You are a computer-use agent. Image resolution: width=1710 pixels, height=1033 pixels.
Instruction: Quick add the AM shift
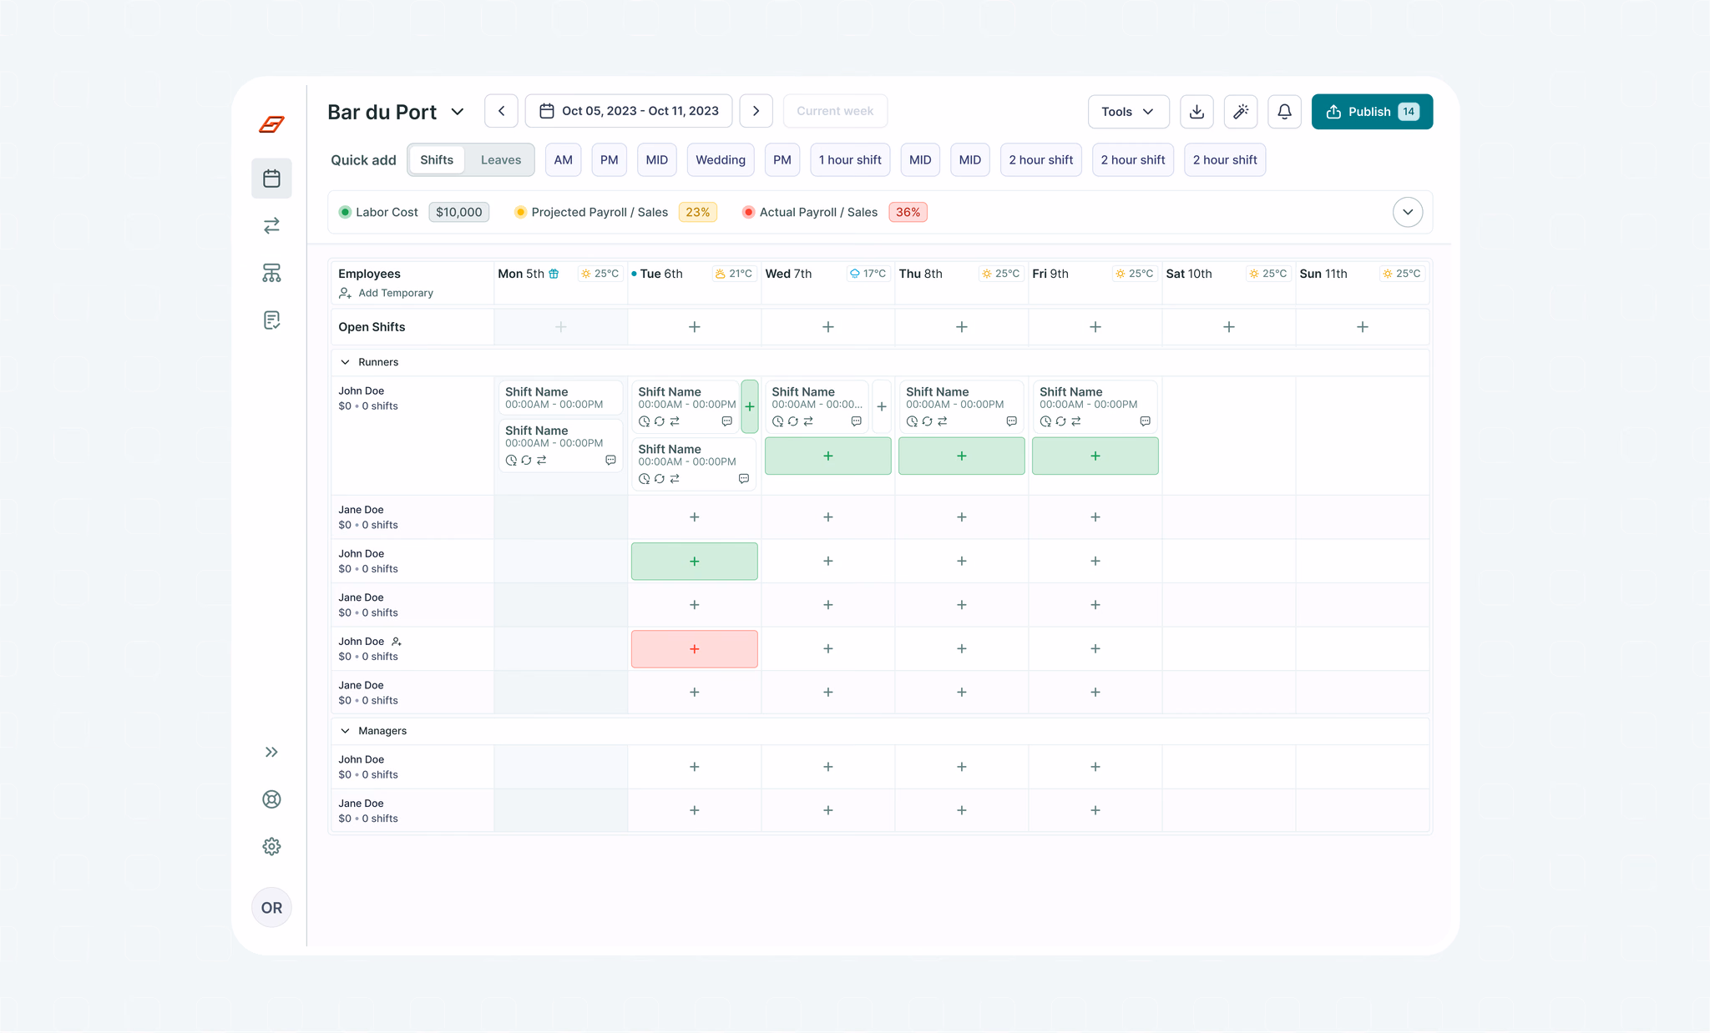point(564,160)
